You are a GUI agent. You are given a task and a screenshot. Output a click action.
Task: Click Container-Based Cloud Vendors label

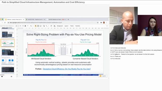[x=86, y=59]
